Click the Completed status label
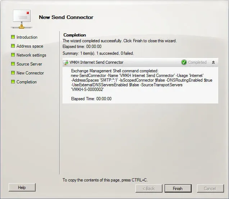Image resolution: width=229 pixels, height=199 pixels. click(x=197, y=62)
